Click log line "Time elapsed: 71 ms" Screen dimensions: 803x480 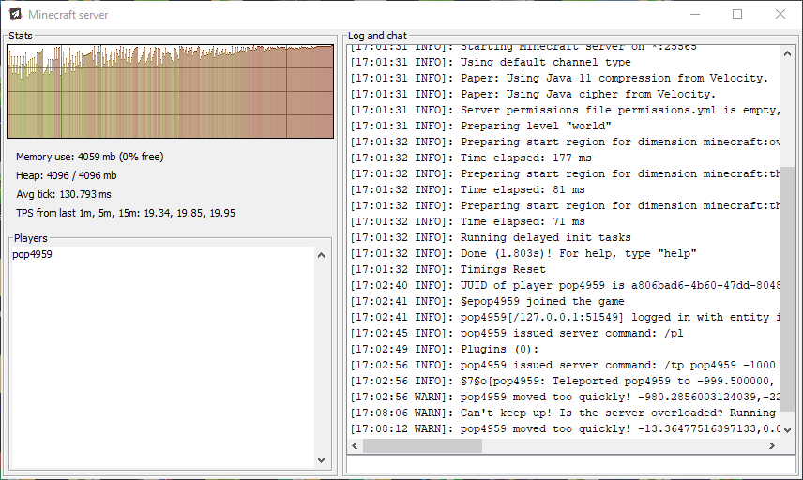[x=467, y=221]
